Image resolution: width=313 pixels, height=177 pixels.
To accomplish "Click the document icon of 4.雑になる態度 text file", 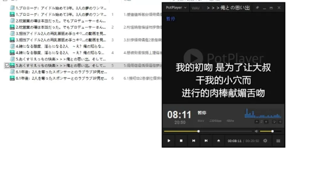I will [12, 46].
